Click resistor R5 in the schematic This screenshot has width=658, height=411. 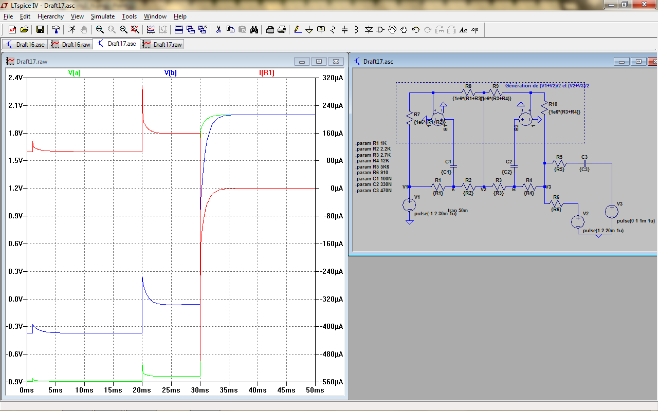click(559, 163)
